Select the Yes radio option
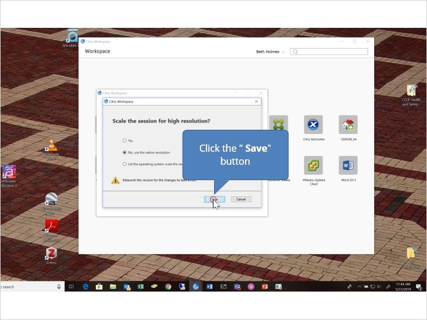The image size is (427, 320). 125,140
